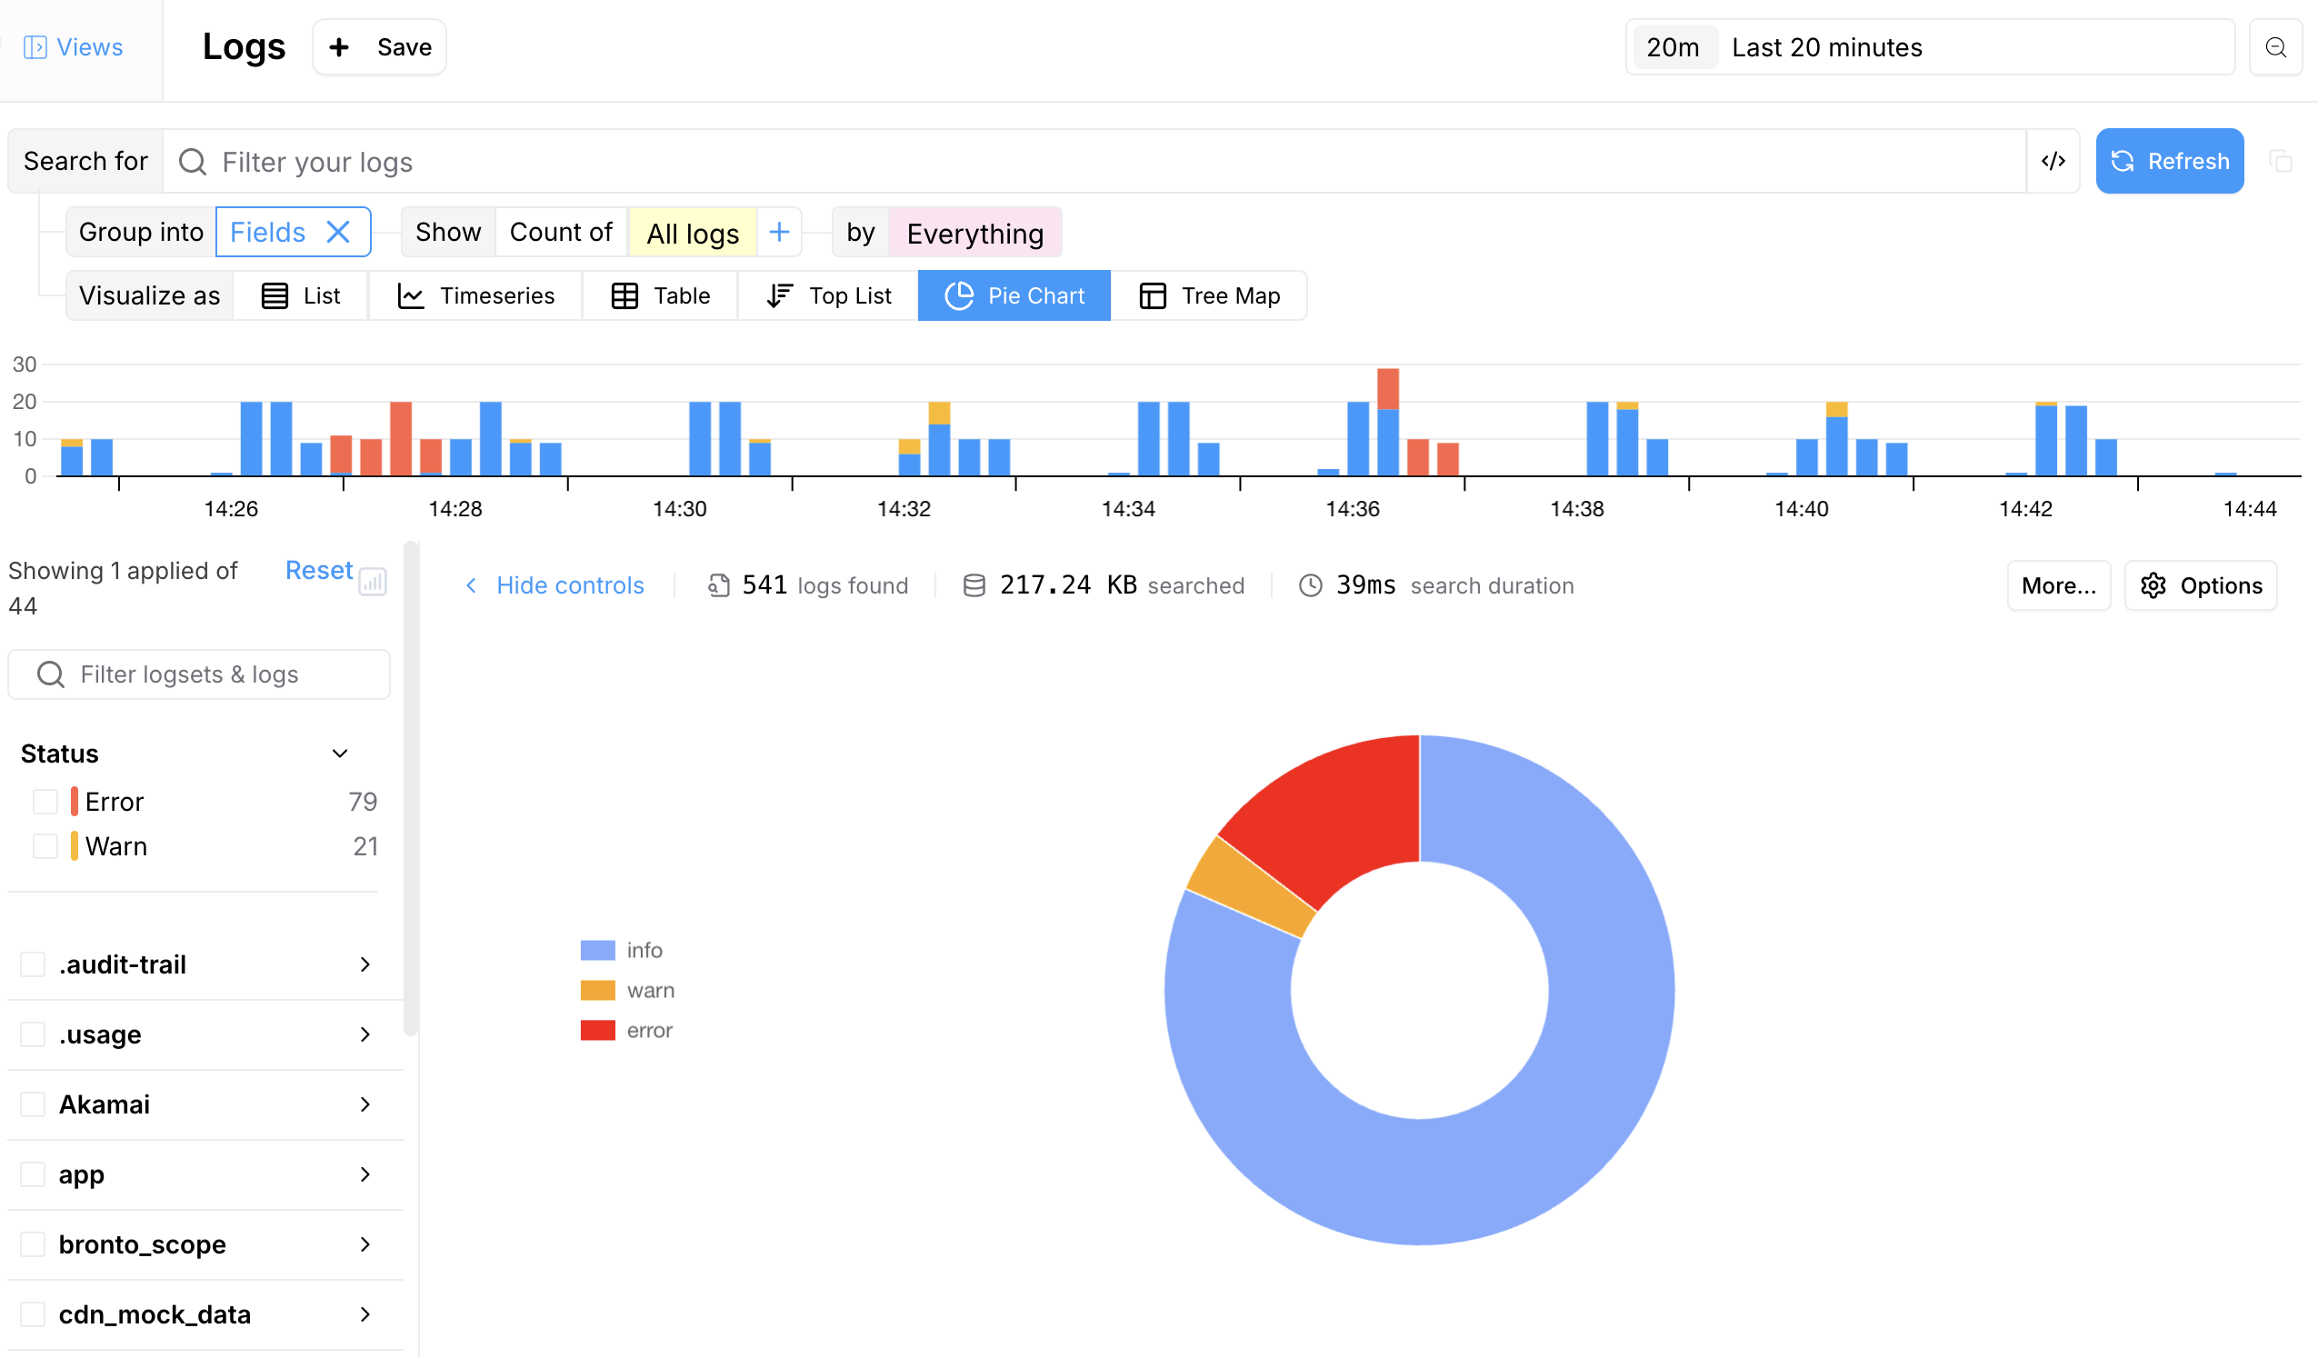Click the zoom out magnifier icon
Screen dimensions: 2318x1358
[x=2274, y=47]
